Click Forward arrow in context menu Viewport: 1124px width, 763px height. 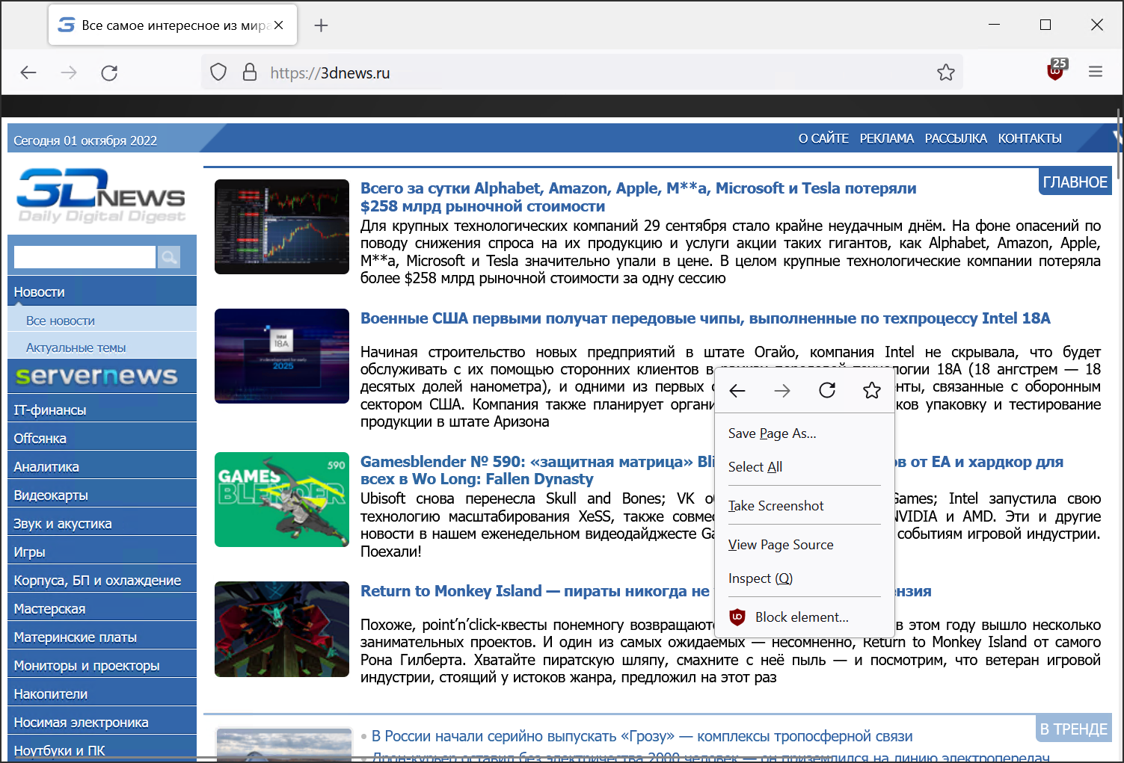782,391
